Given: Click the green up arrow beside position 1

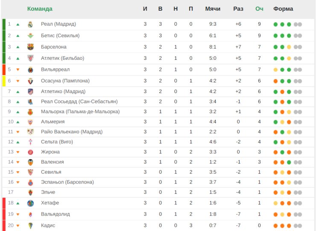Looking at the screenshot, I should pyautogui.click(x=18, y=24).
